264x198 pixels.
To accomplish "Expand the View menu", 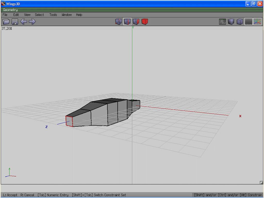I will (x=27, y=15).
